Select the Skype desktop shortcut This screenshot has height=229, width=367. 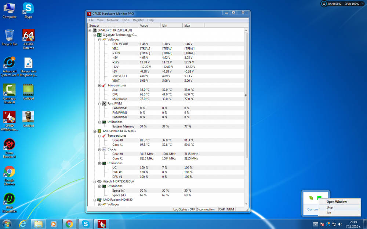pyautogui.click(x=28, y=11)
